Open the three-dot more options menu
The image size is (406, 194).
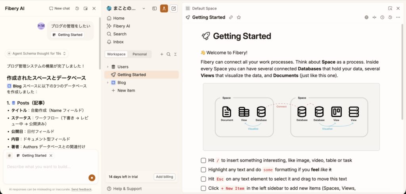(398, 17)
